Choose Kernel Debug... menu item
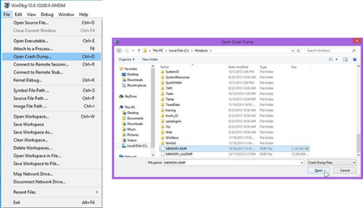Screen dimensions: 363x208 (51, 80)
